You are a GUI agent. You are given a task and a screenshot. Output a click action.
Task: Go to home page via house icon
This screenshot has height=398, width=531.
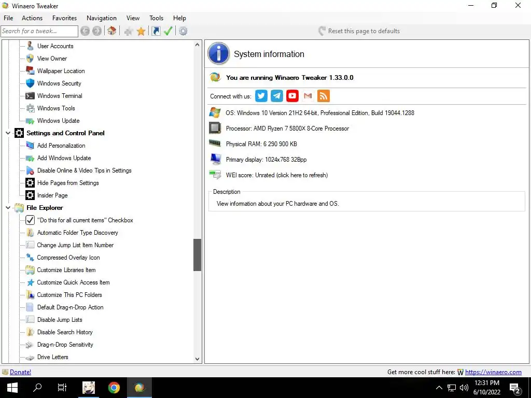[x=112, y=31]
